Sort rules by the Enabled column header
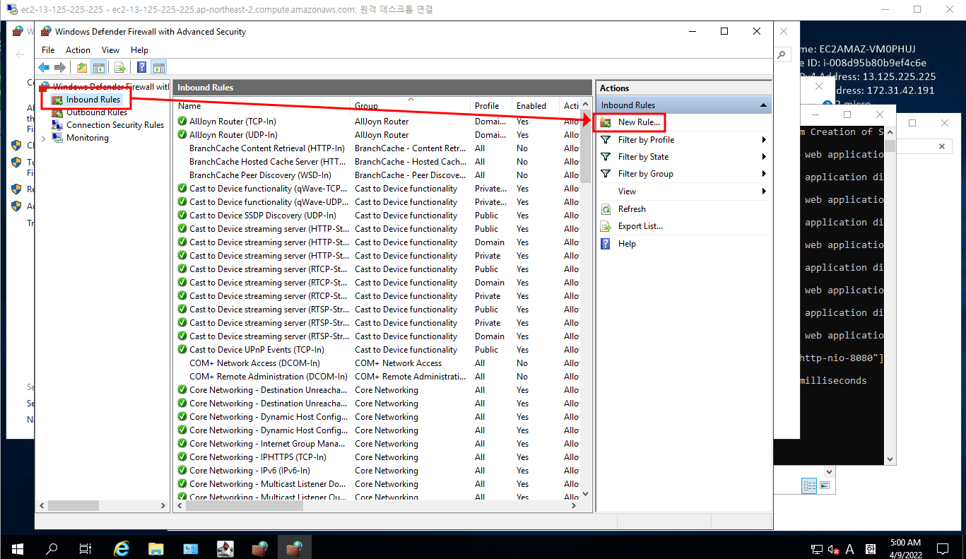This screenshot has width=966, height=559. click(x=536, y=106)
